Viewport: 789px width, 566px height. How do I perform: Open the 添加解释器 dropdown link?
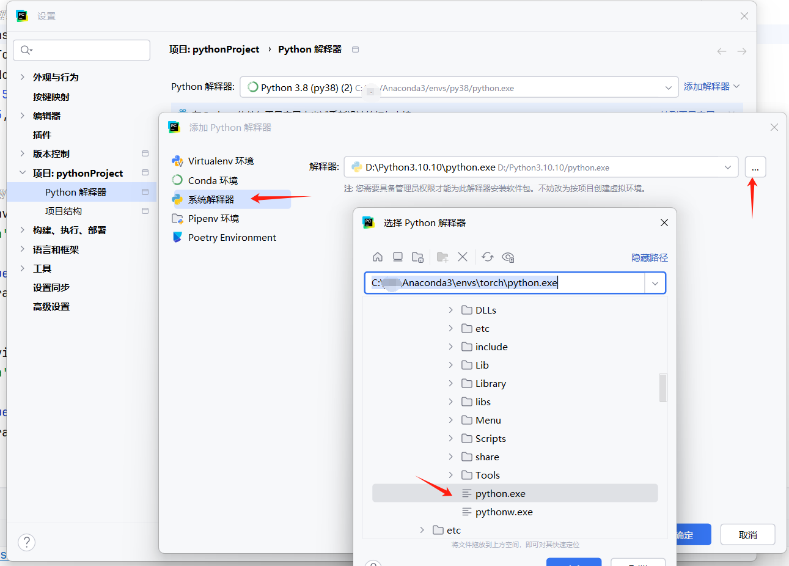tap(711, 87)
